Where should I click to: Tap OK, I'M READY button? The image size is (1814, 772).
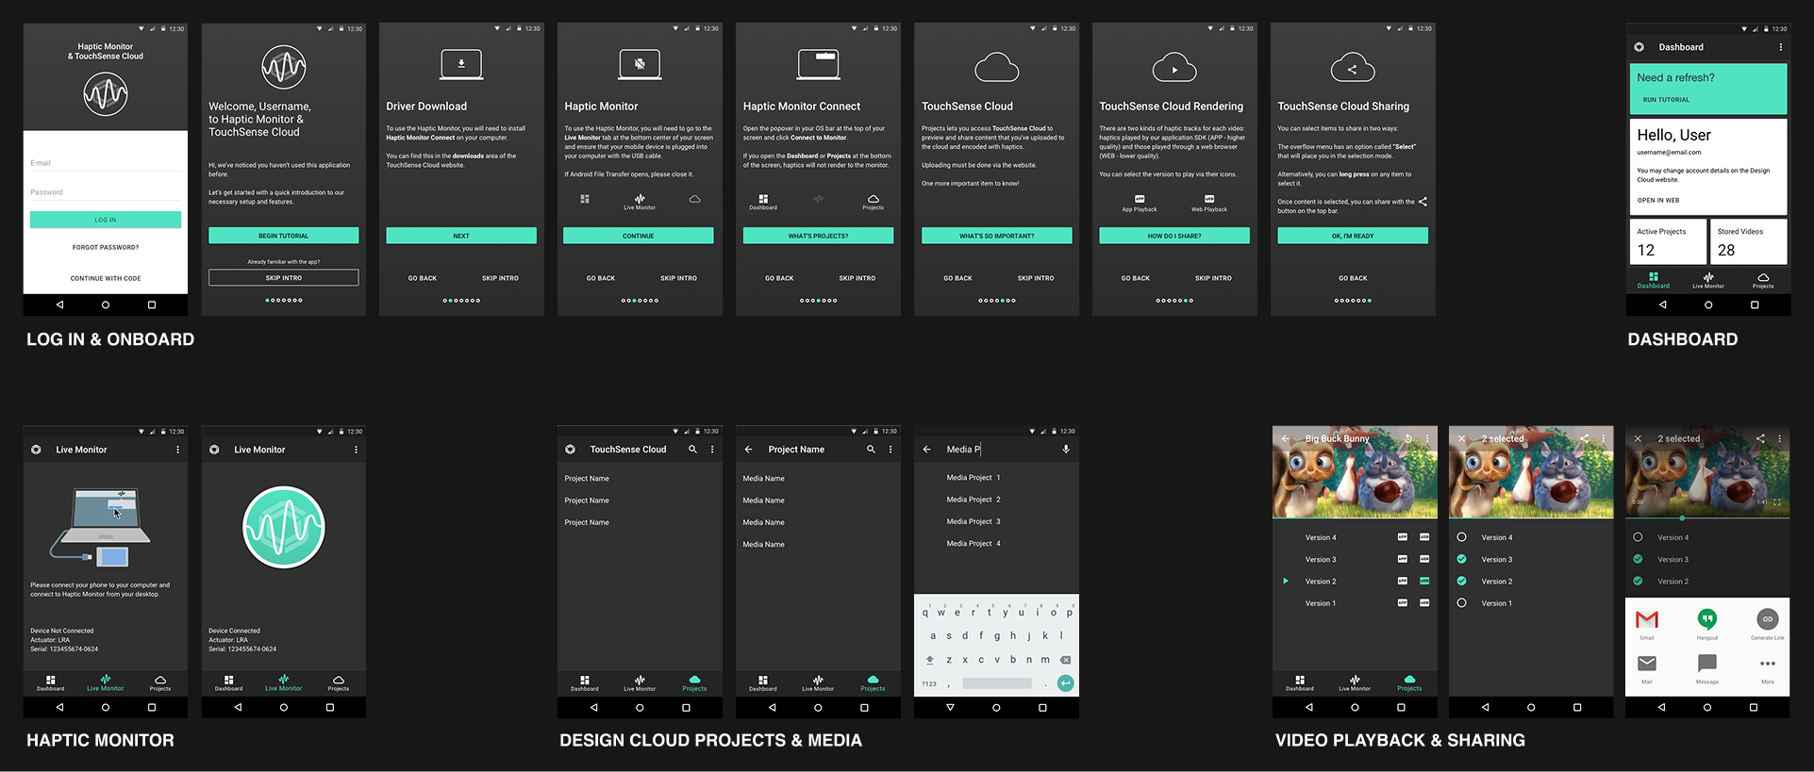click(1353, 236)
